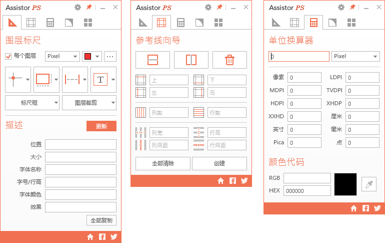The height and width of the screenshot is (243, 385).
Task: Toggle the 每个图层 checkbox
Action: click(x=8, y=56)
